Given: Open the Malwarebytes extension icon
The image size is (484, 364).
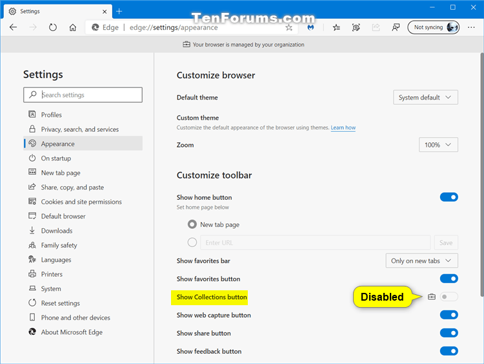Looking at the screenshot, I should click(310, 28).
